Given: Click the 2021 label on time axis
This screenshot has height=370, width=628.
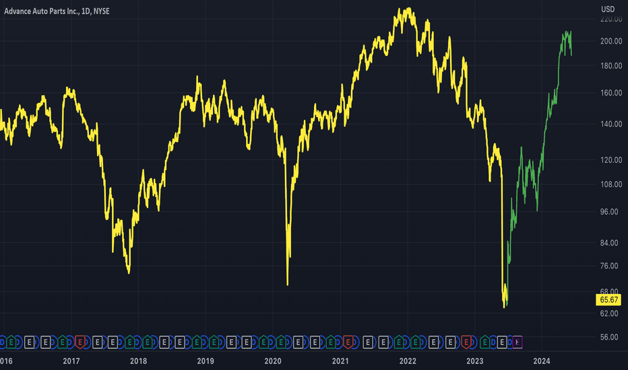Looking at the screenshot, I should point(340,361).
